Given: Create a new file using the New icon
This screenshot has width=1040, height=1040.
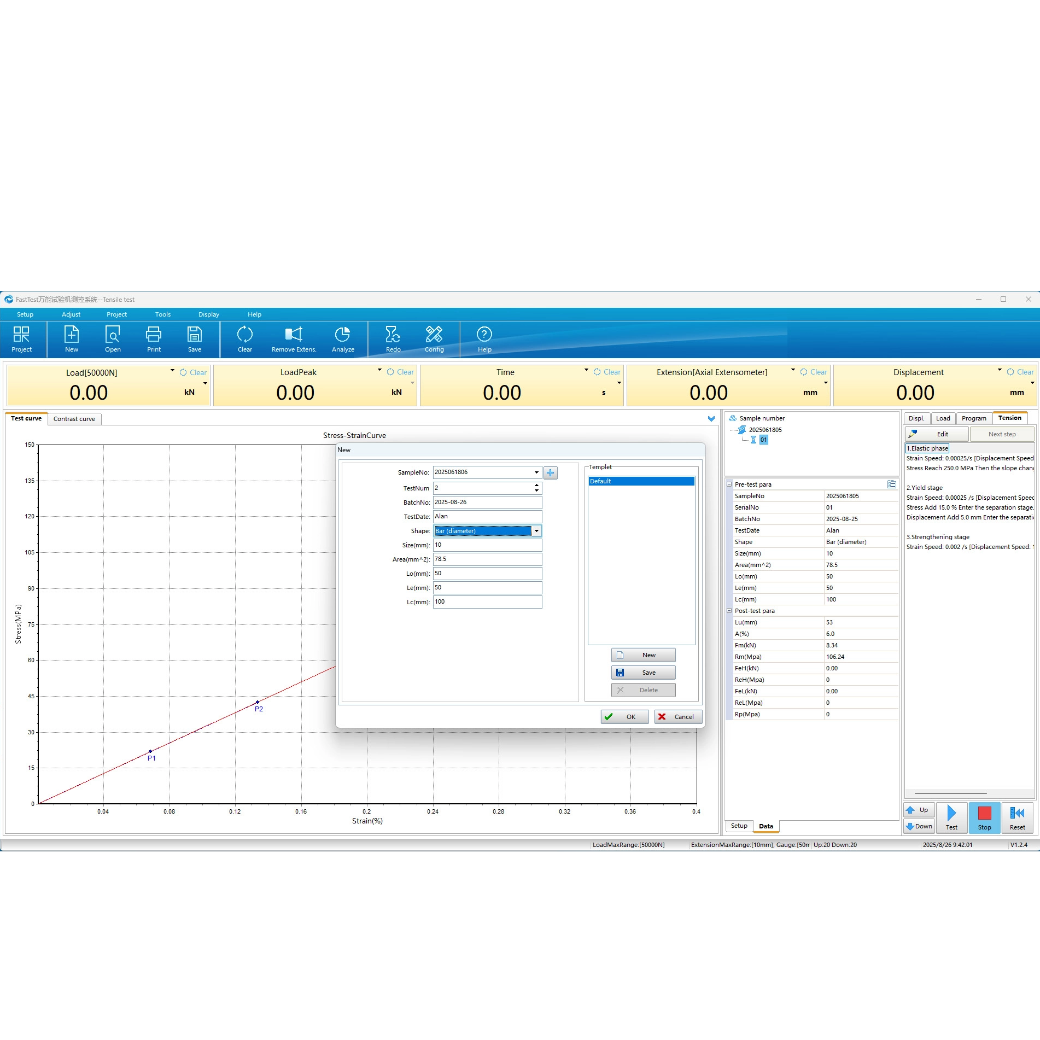Looking at the screenshot, I should point(71,339).
